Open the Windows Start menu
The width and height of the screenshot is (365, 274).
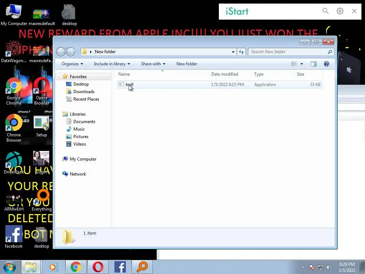(x=10, y=267)
